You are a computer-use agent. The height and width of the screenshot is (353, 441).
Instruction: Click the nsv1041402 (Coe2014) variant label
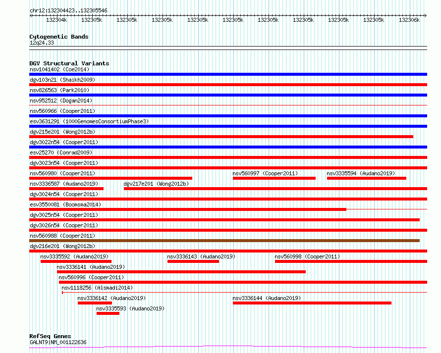59,69
